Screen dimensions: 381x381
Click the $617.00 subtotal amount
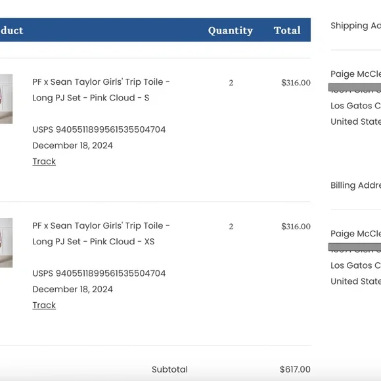(295, 369)
